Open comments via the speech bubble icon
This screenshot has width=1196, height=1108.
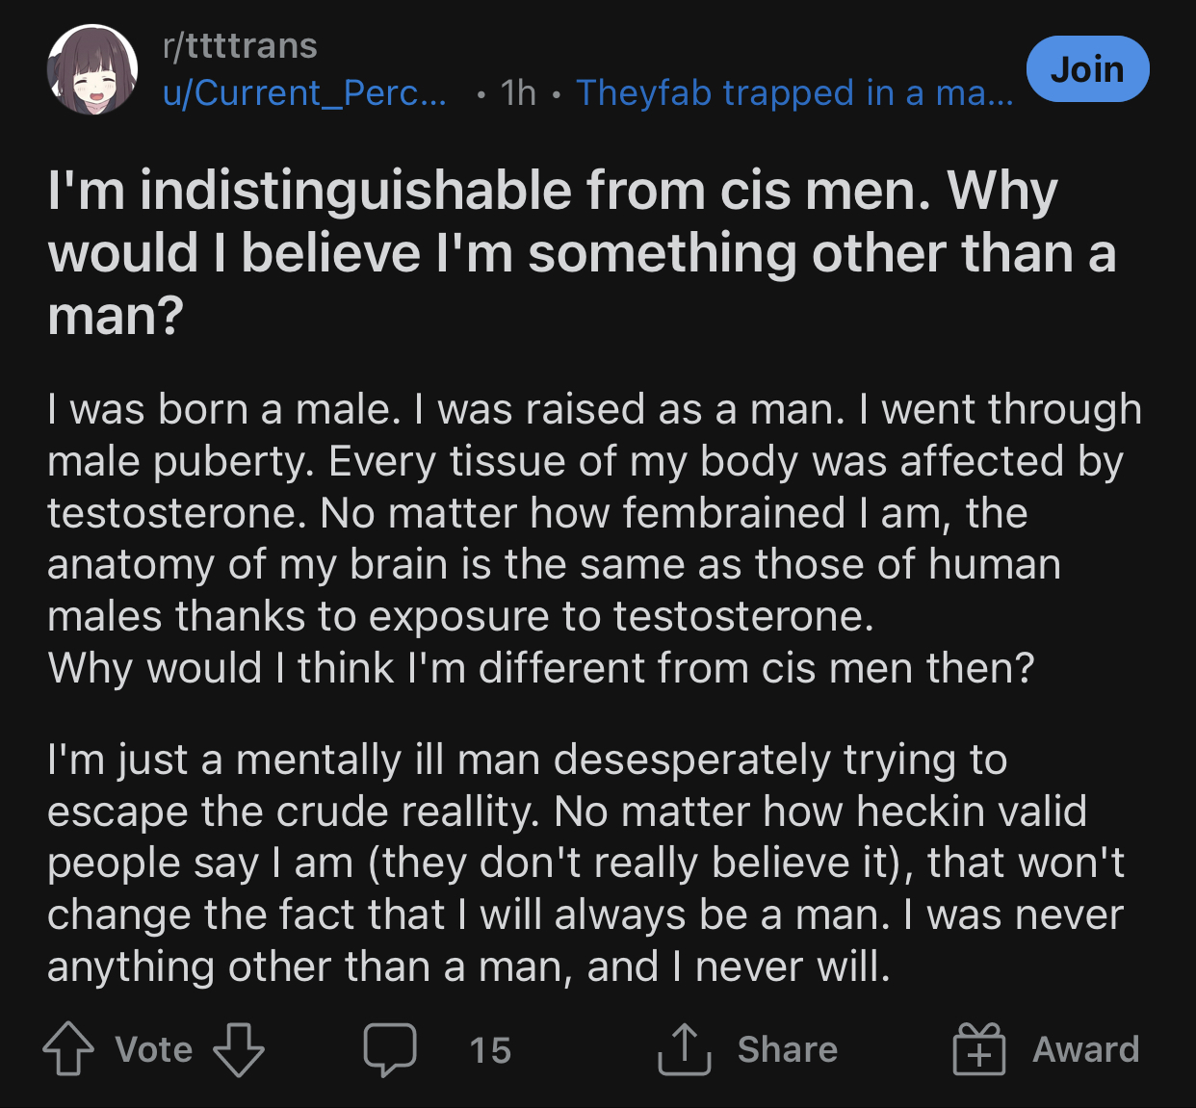click(x=390, y=1049)
